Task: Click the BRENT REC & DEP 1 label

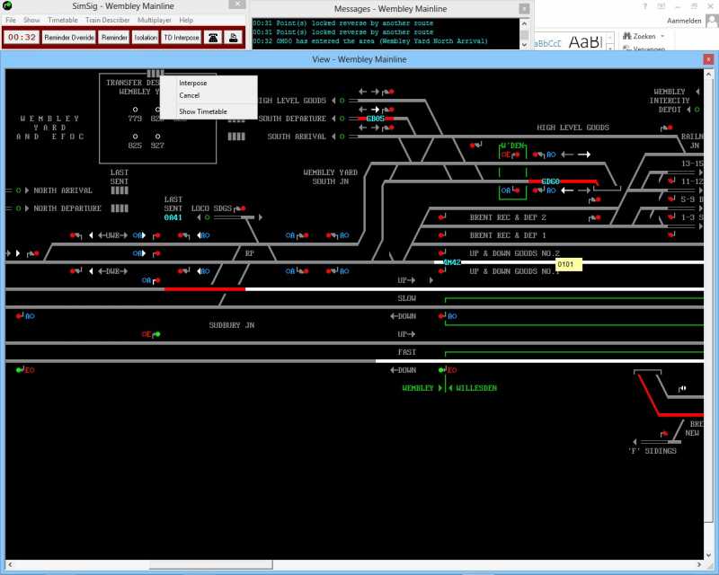Action: [x=508, y=235]
